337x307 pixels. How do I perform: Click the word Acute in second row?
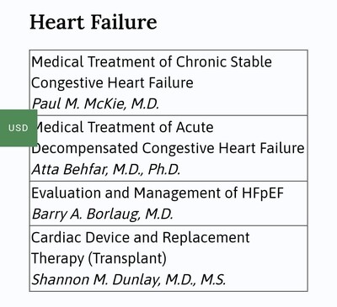point(195,127)
